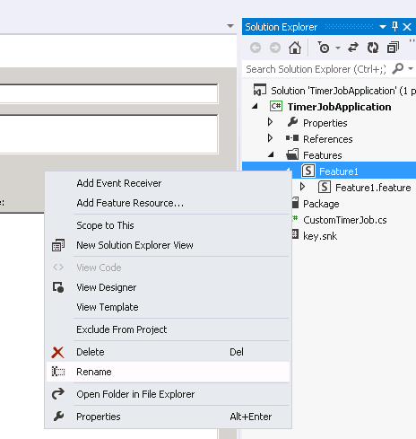Expand the References tree node

click(271, 138)
